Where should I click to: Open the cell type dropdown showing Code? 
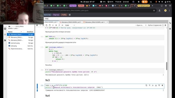[x=70, y=25]
